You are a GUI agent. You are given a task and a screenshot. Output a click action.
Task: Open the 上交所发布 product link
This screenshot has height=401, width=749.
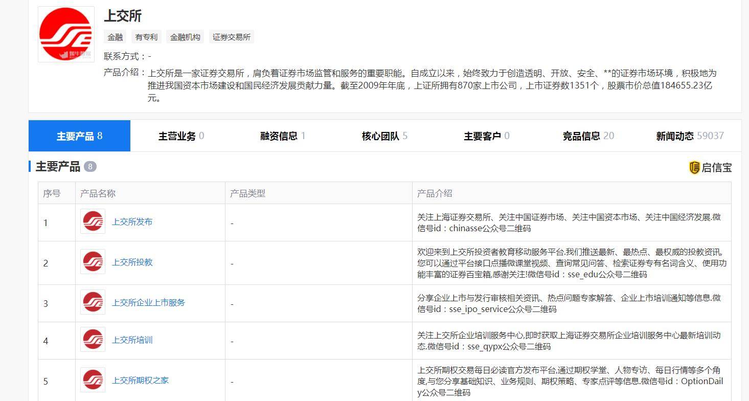[132, 222]
